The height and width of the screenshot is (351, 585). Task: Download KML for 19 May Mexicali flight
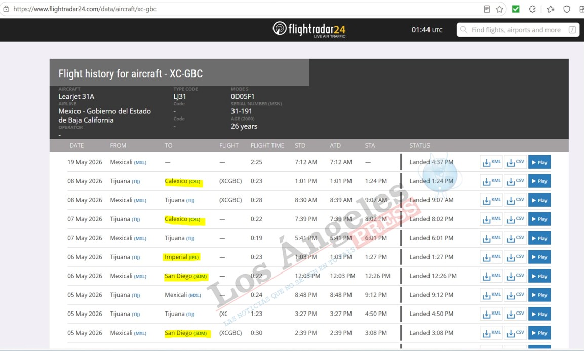491,162
